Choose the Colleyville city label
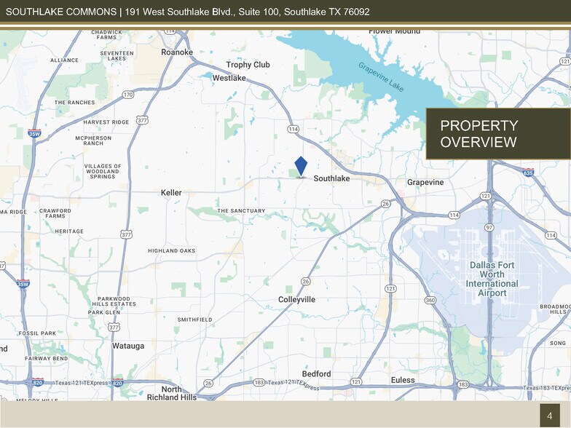The image size is (571, 428). 296,299
